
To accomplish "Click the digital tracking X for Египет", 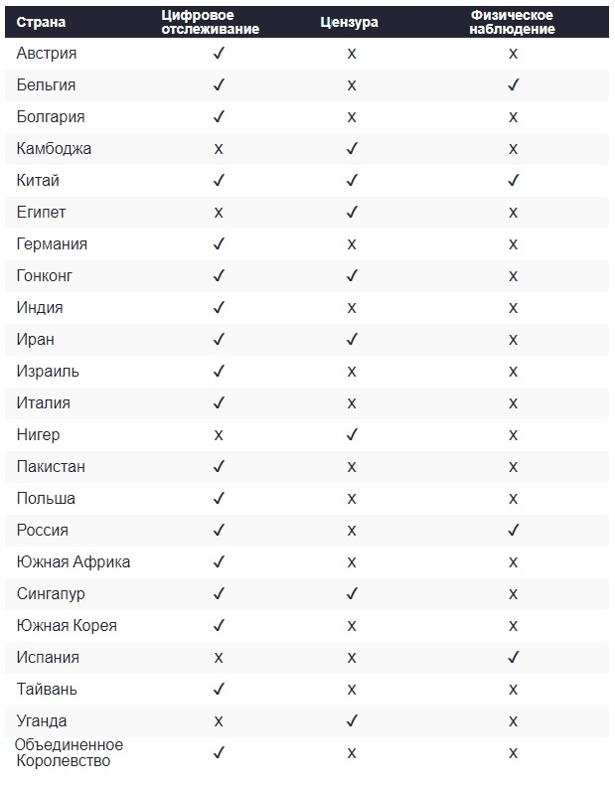I will point(219,213).
